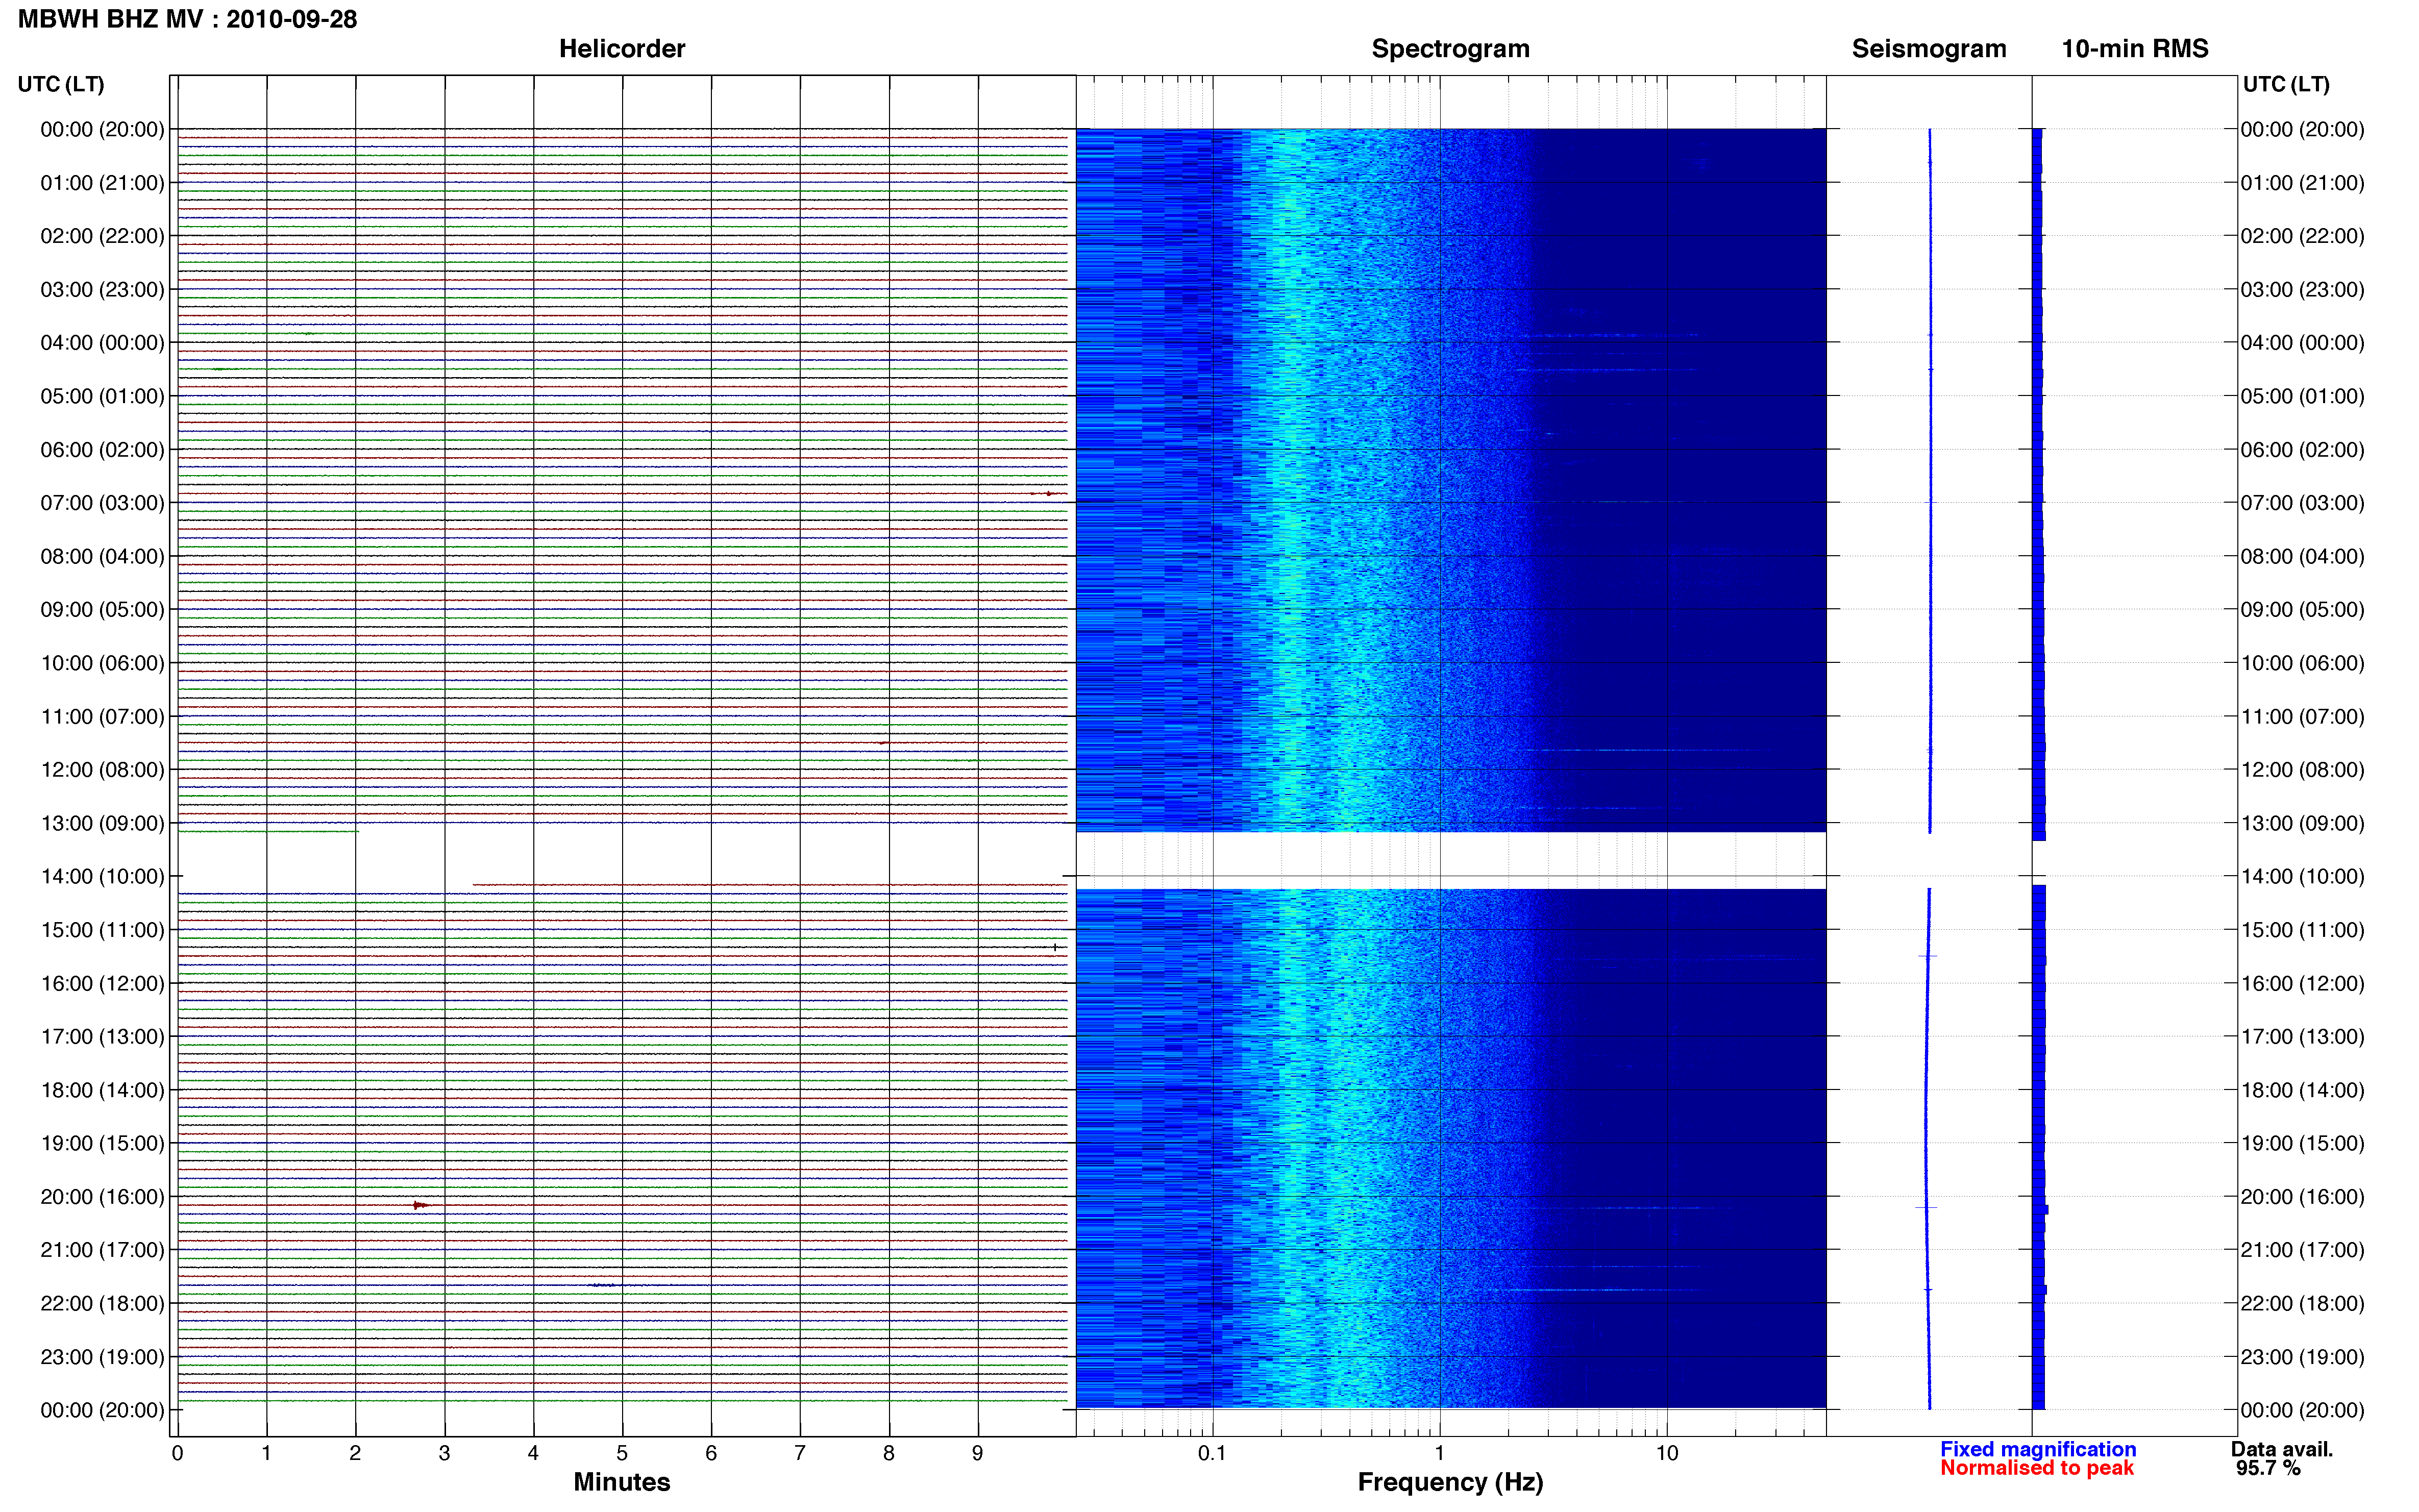Screen dimensions: 2419x1512
Task: Click left time label '23:00 (19:00)'
Action: click(x=102, y=1357)
